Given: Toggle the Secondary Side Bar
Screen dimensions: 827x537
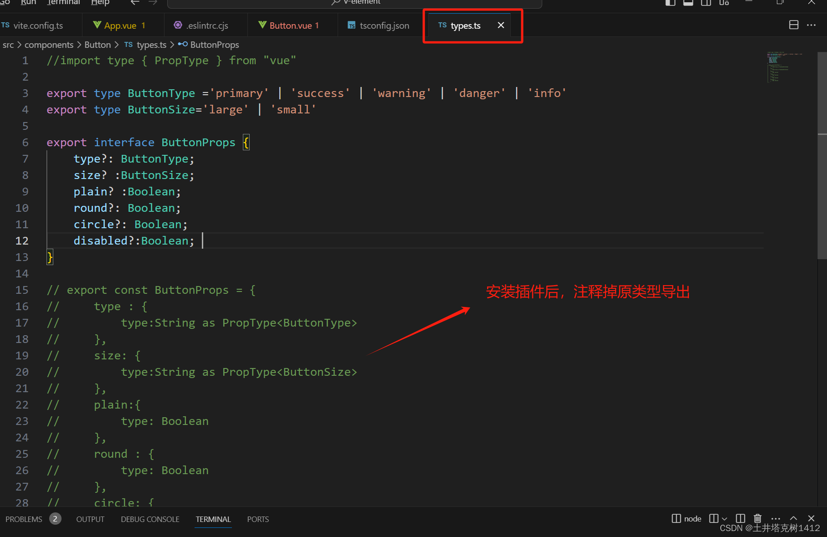Looking at the screenshot, I should (x=706, y=3).
